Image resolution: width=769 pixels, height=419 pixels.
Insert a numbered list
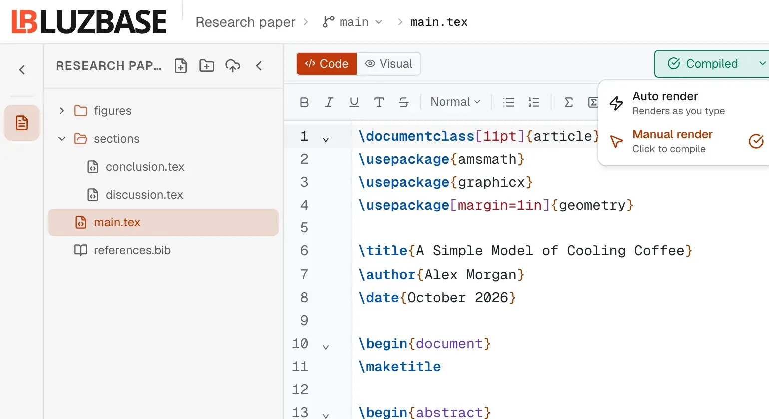coord(534,102)
